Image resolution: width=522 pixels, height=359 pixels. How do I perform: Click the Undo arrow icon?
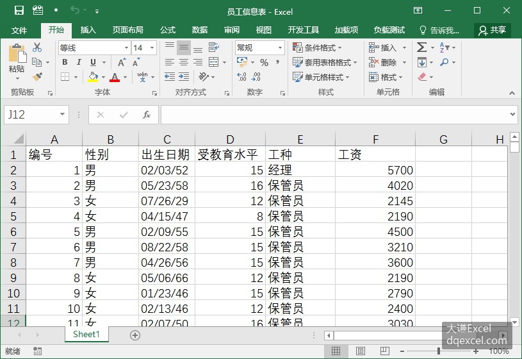(75, 11)
